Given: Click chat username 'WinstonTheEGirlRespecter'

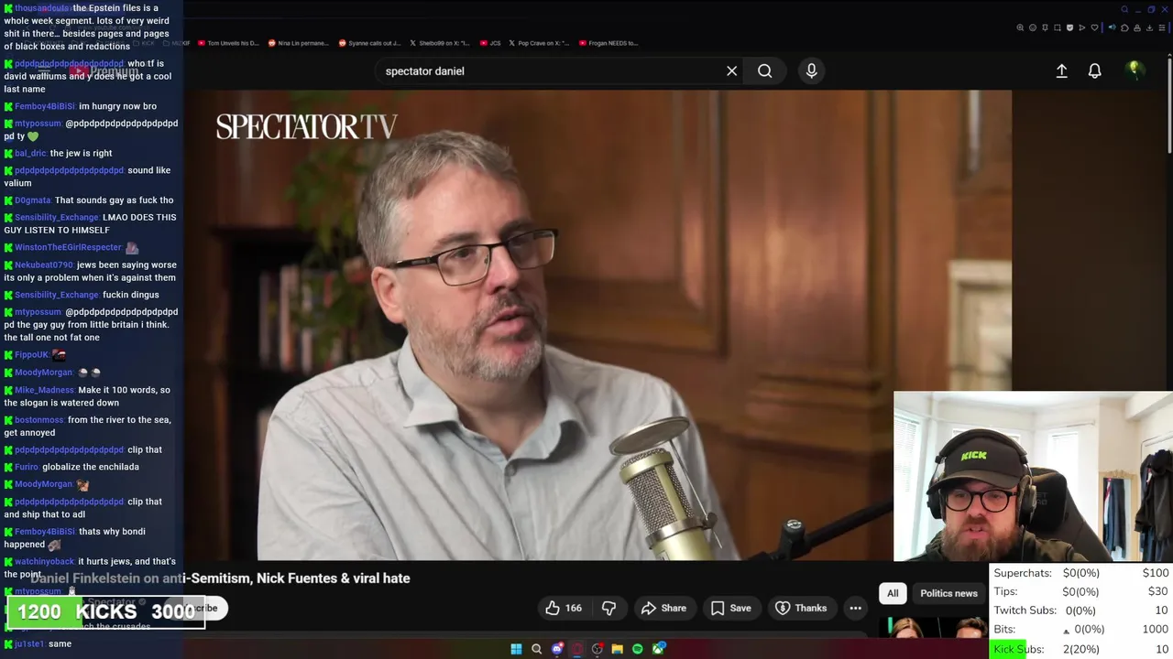Looking at the screenshot, I should (x=68, y=247).
